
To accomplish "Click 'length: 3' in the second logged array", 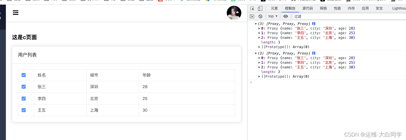I will pos(270,72).
